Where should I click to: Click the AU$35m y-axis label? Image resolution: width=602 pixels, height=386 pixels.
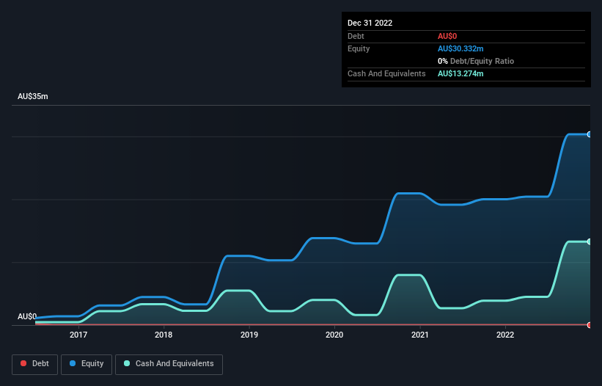coord(33,96)
